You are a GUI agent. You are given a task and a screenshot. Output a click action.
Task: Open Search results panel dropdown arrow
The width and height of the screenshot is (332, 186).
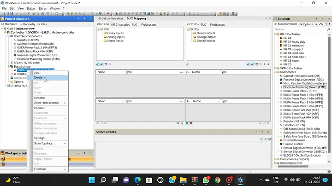(x=256, y=132)
